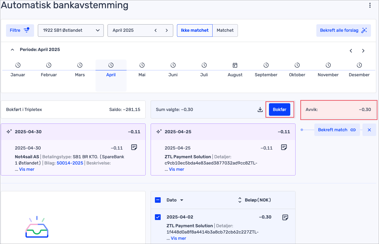Open the 1922 SB1 Østlandet account dropdown

click(71, 30)
